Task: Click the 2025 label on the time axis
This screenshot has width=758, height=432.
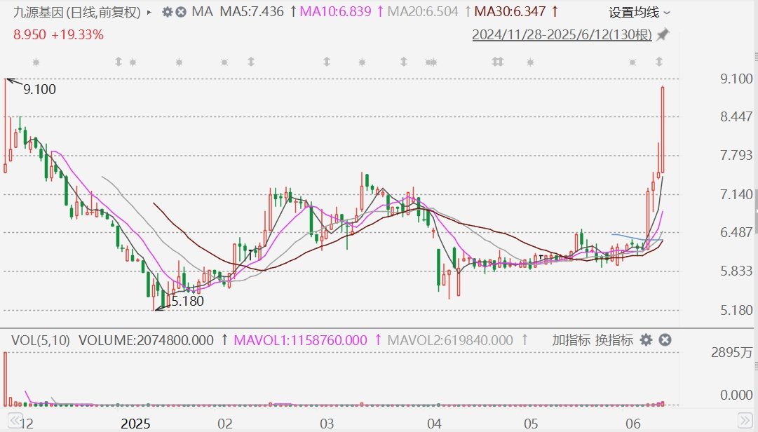Action: [135, 424]
